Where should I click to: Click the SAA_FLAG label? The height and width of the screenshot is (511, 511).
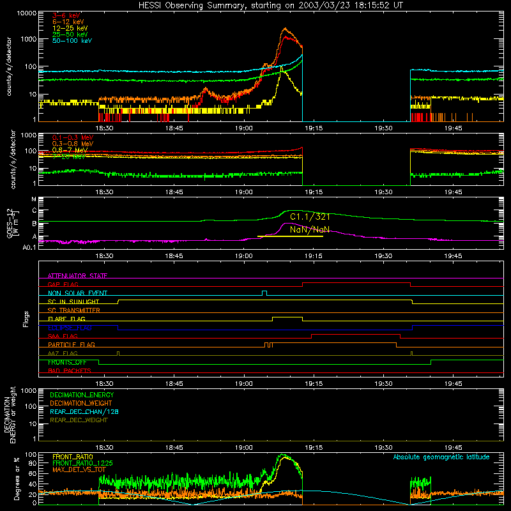coord(63,336)
